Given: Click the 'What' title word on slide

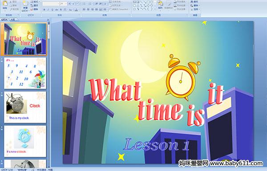Looking at the screenshot, I should 115,90.
